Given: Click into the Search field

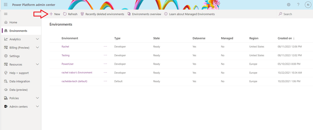Looking at the screenshot, I should click(295, 14).
